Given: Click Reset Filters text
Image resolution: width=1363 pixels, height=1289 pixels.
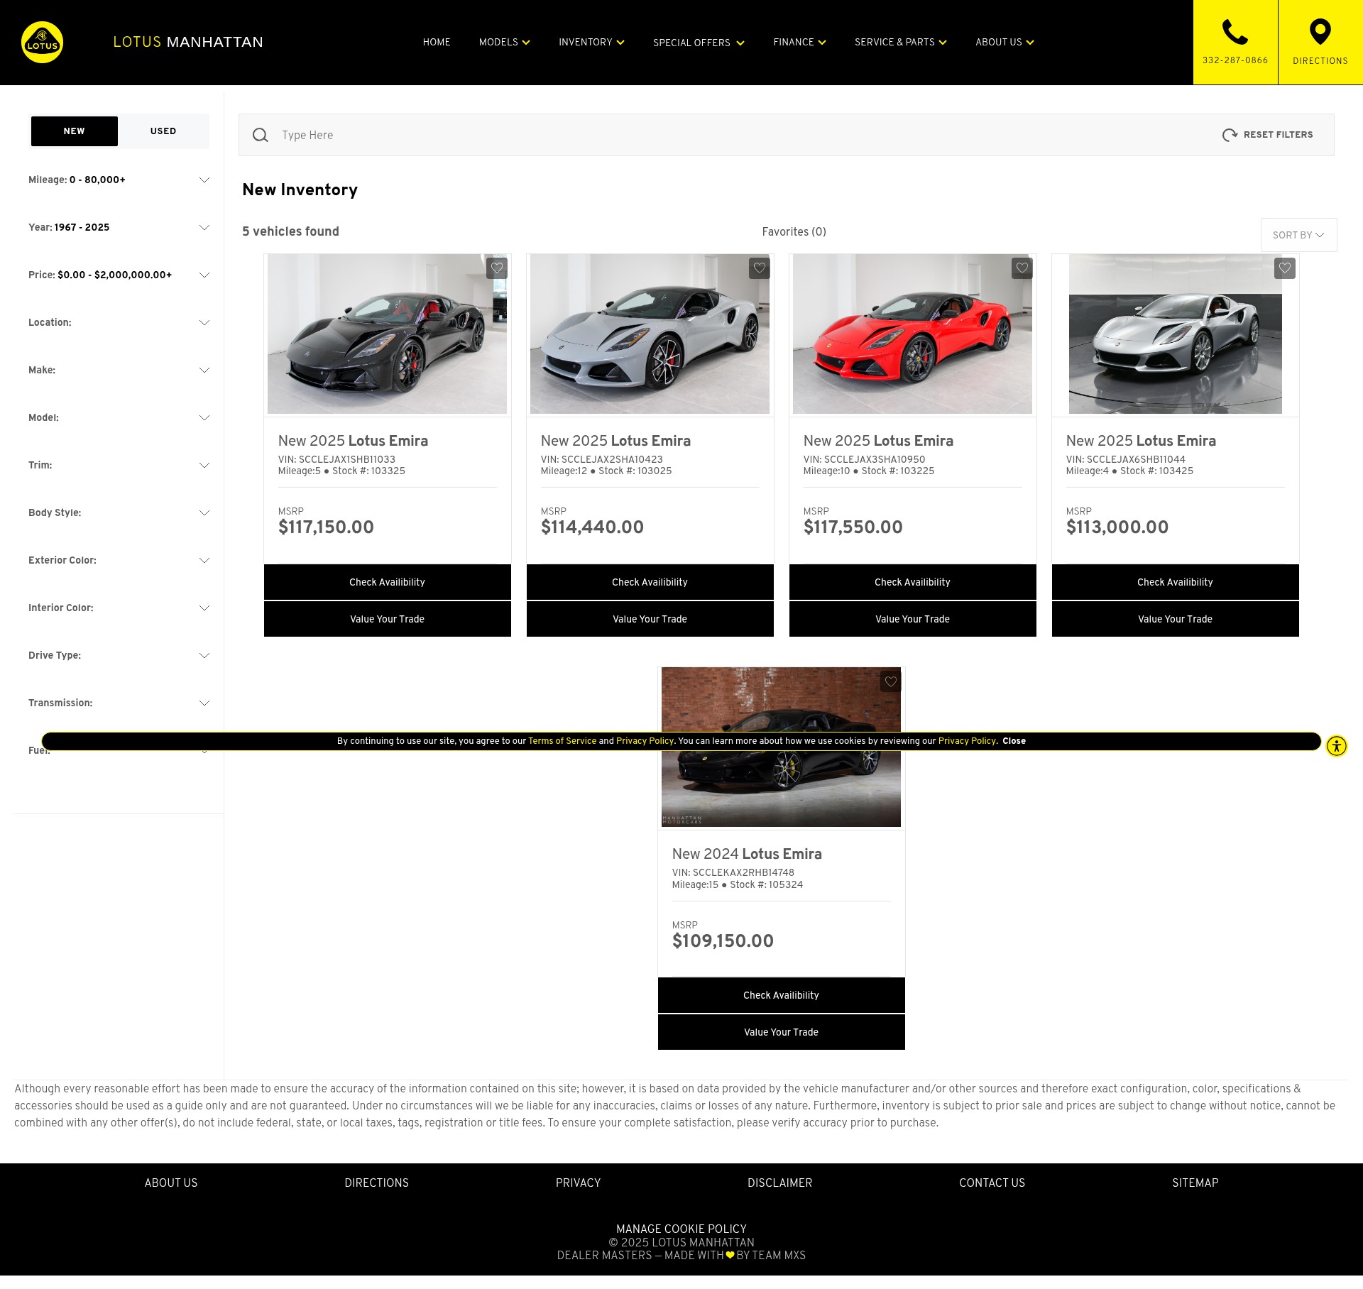Looking at the screenshot, I should pyautogui.click(x=1278, y=135).
